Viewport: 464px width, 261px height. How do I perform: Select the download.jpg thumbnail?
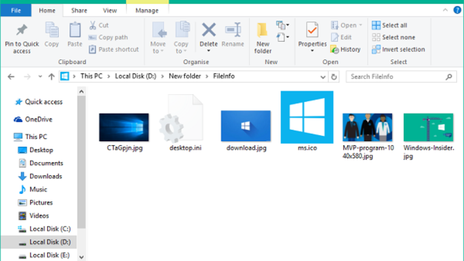[246, 126]
